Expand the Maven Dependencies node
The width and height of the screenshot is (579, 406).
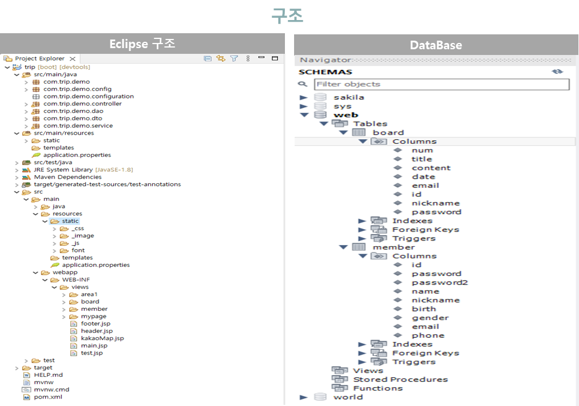(17, 178)
